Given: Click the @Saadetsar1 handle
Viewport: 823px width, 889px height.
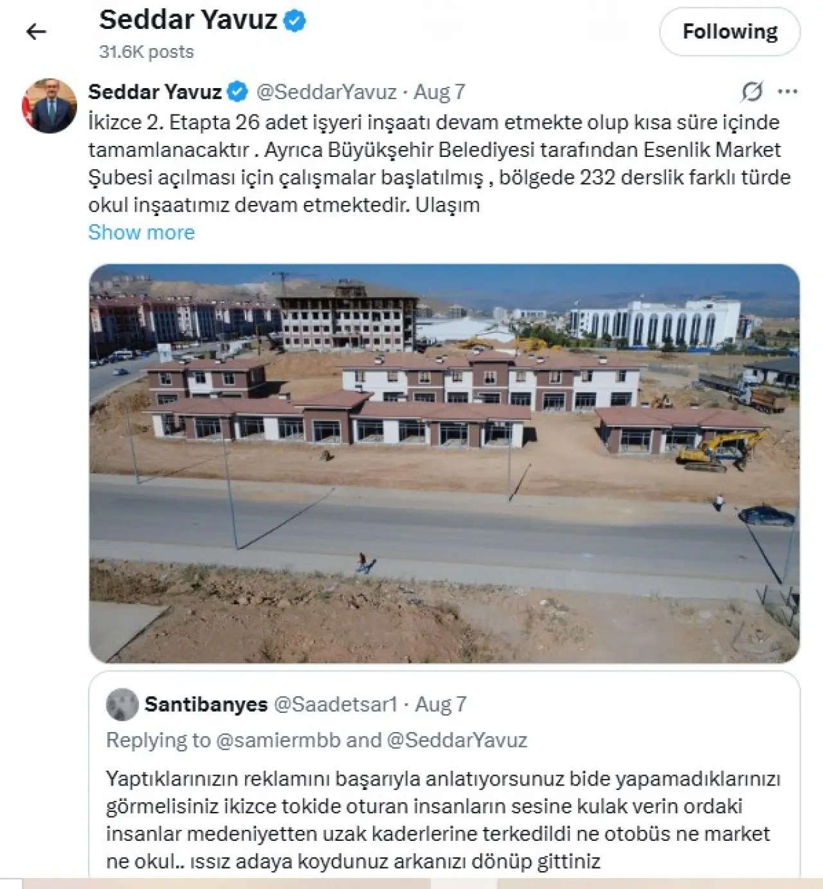Looking at the screenshot, I should [336, 705].
